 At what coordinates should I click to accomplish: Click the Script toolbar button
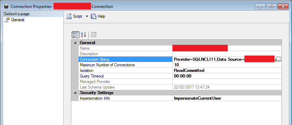(x=74, y=16)
